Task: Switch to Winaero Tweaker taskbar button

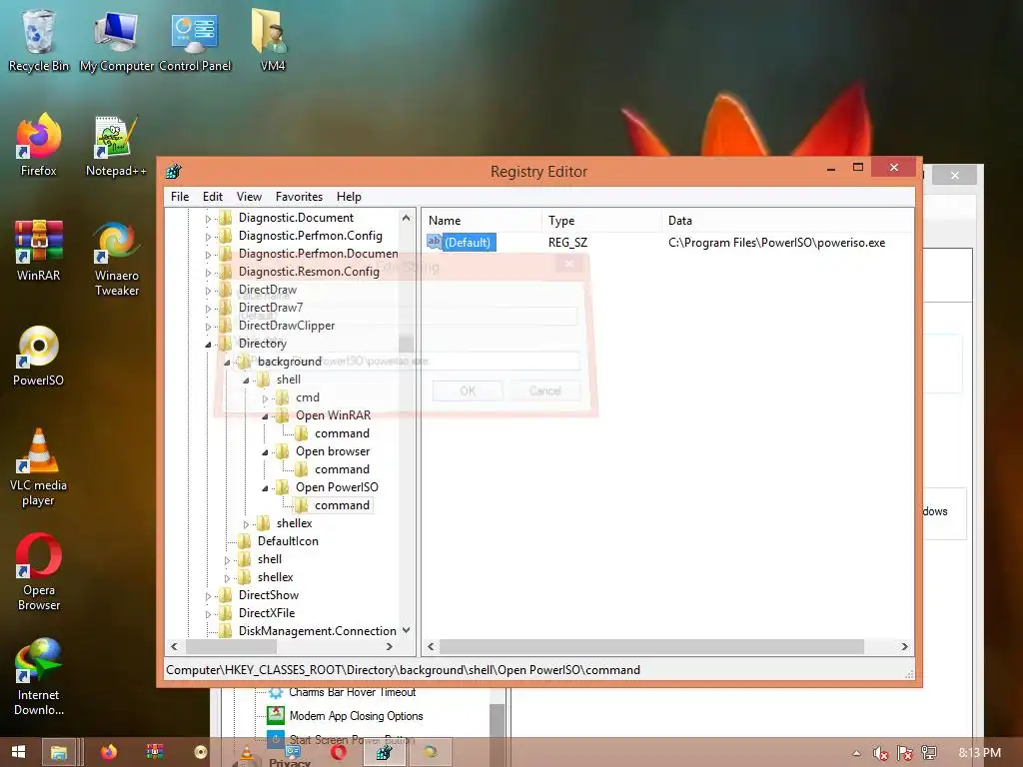Action: coord(430,753)
